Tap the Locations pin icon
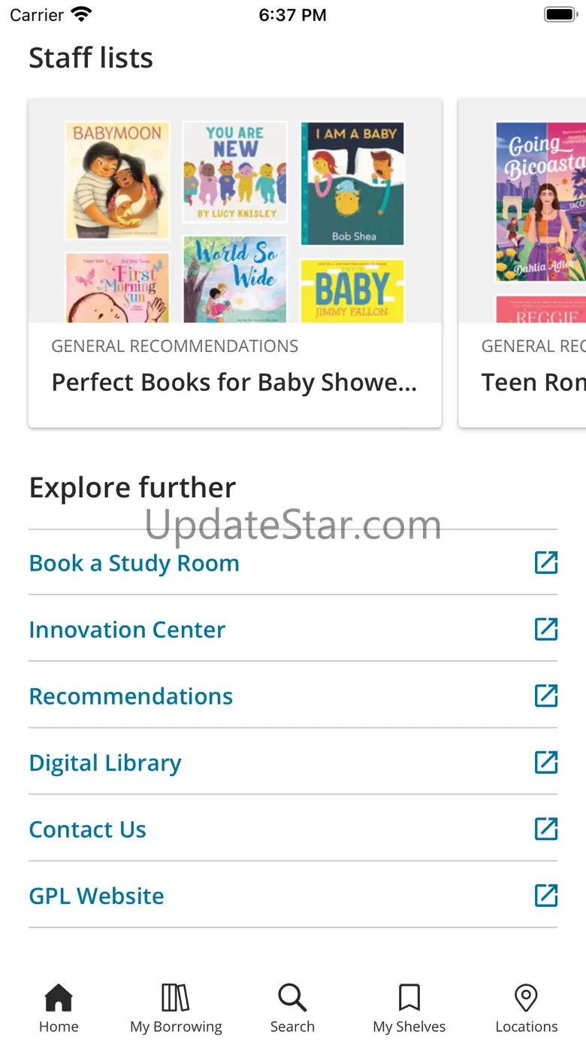Viewport: 586px width, 1043px height. tap(526, 999)
